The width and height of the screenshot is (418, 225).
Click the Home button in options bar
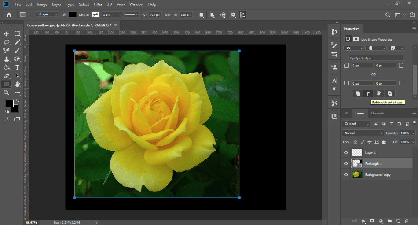[9, 15]
